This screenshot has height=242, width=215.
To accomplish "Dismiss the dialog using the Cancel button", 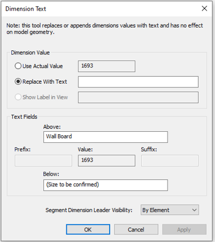I will tap(136, 230).
